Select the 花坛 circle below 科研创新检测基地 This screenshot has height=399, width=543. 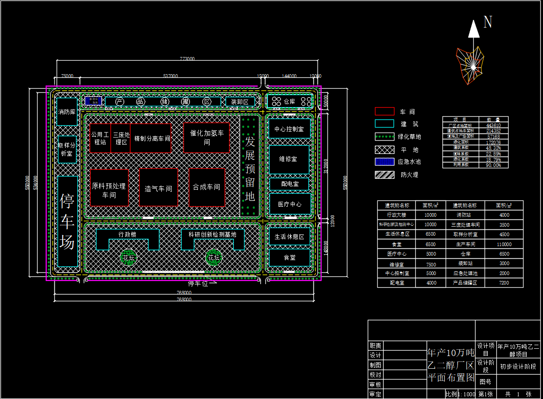(x=213, y=257)
